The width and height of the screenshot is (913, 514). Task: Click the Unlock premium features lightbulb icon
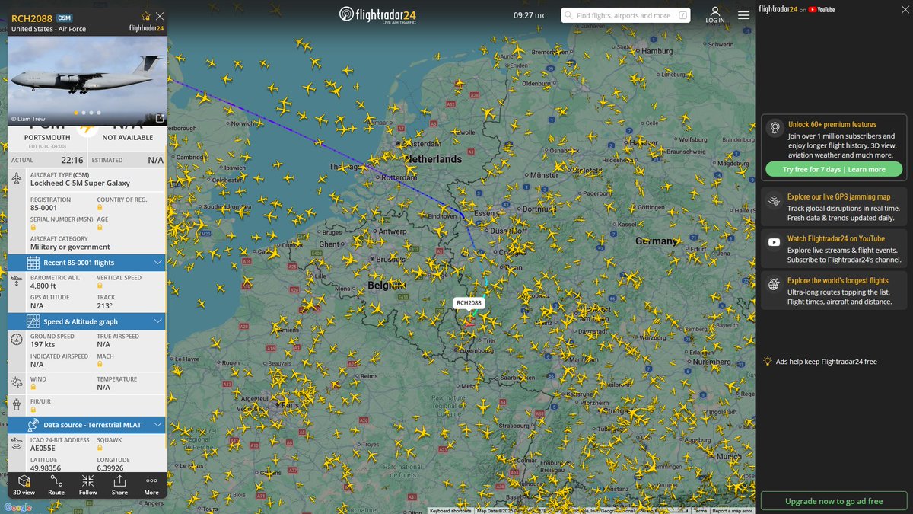click(774, 127)
